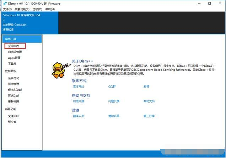Screen dimensions: 226x158
Task: Open 更新管理 in the sidebar
Action: [14, 102]
